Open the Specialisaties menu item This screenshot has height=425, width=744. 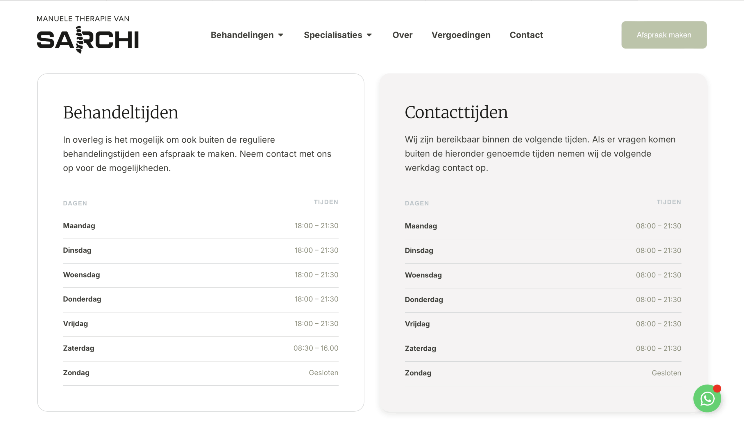(x=333, y=35)
